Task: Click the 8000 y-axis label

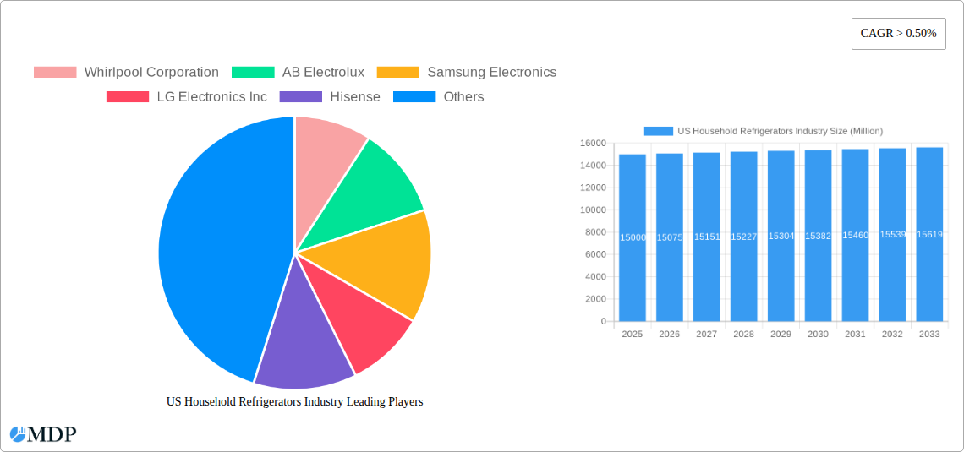Action: tap(595, 232)
